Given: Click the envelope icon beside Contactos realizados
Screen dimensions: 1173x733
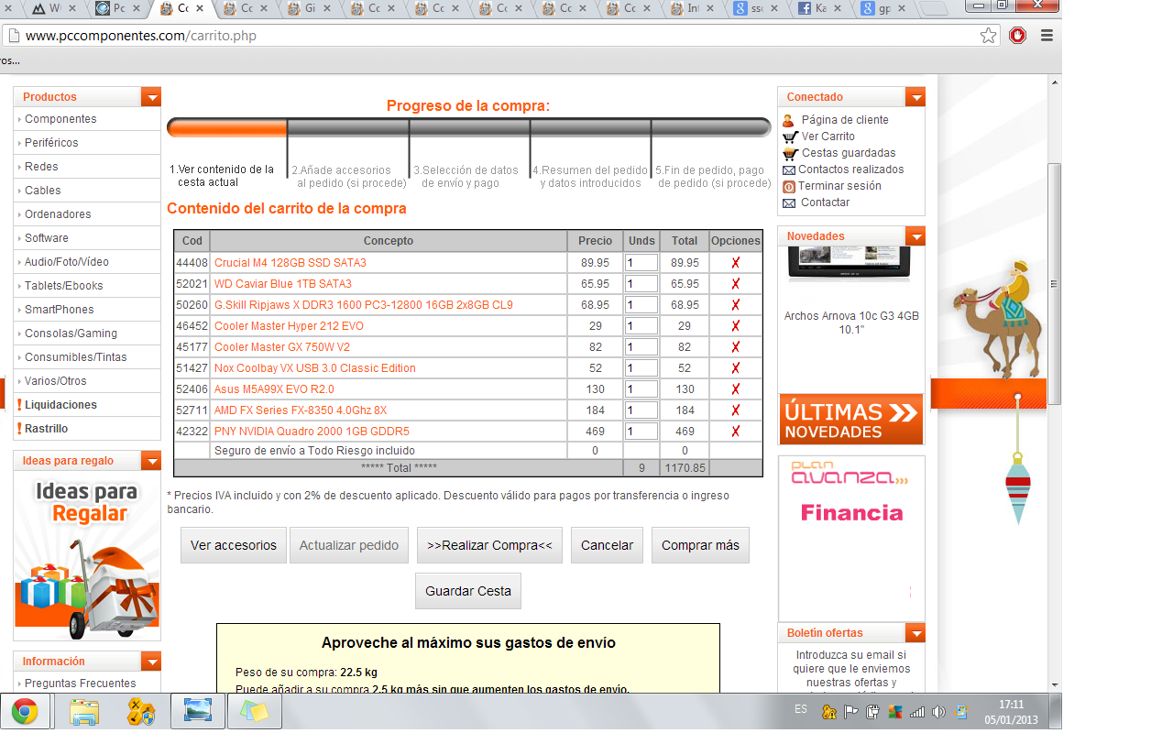Looking at the screenshot, I should click(x=788, y=170).
